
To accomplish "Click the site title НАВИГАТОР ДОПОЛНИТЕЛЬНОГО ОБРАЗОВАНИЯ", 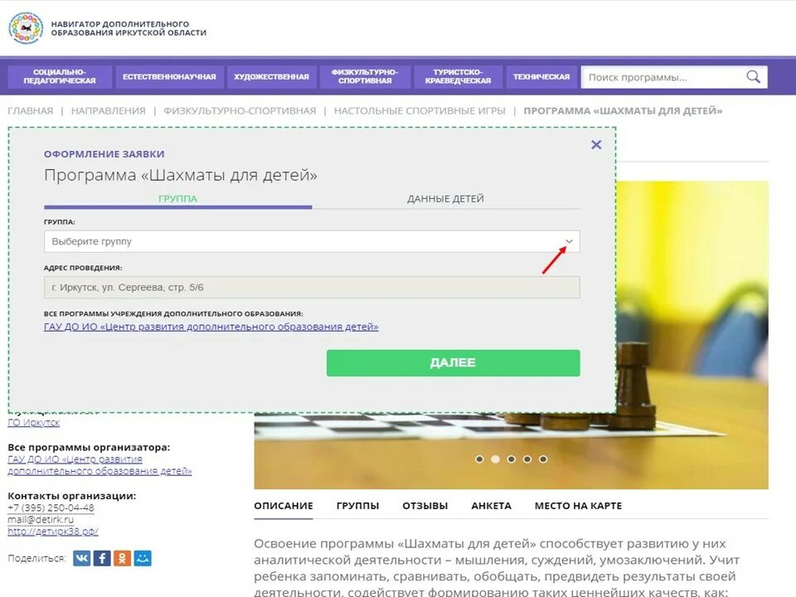I will pyautogui.click(x=129, y=28).
